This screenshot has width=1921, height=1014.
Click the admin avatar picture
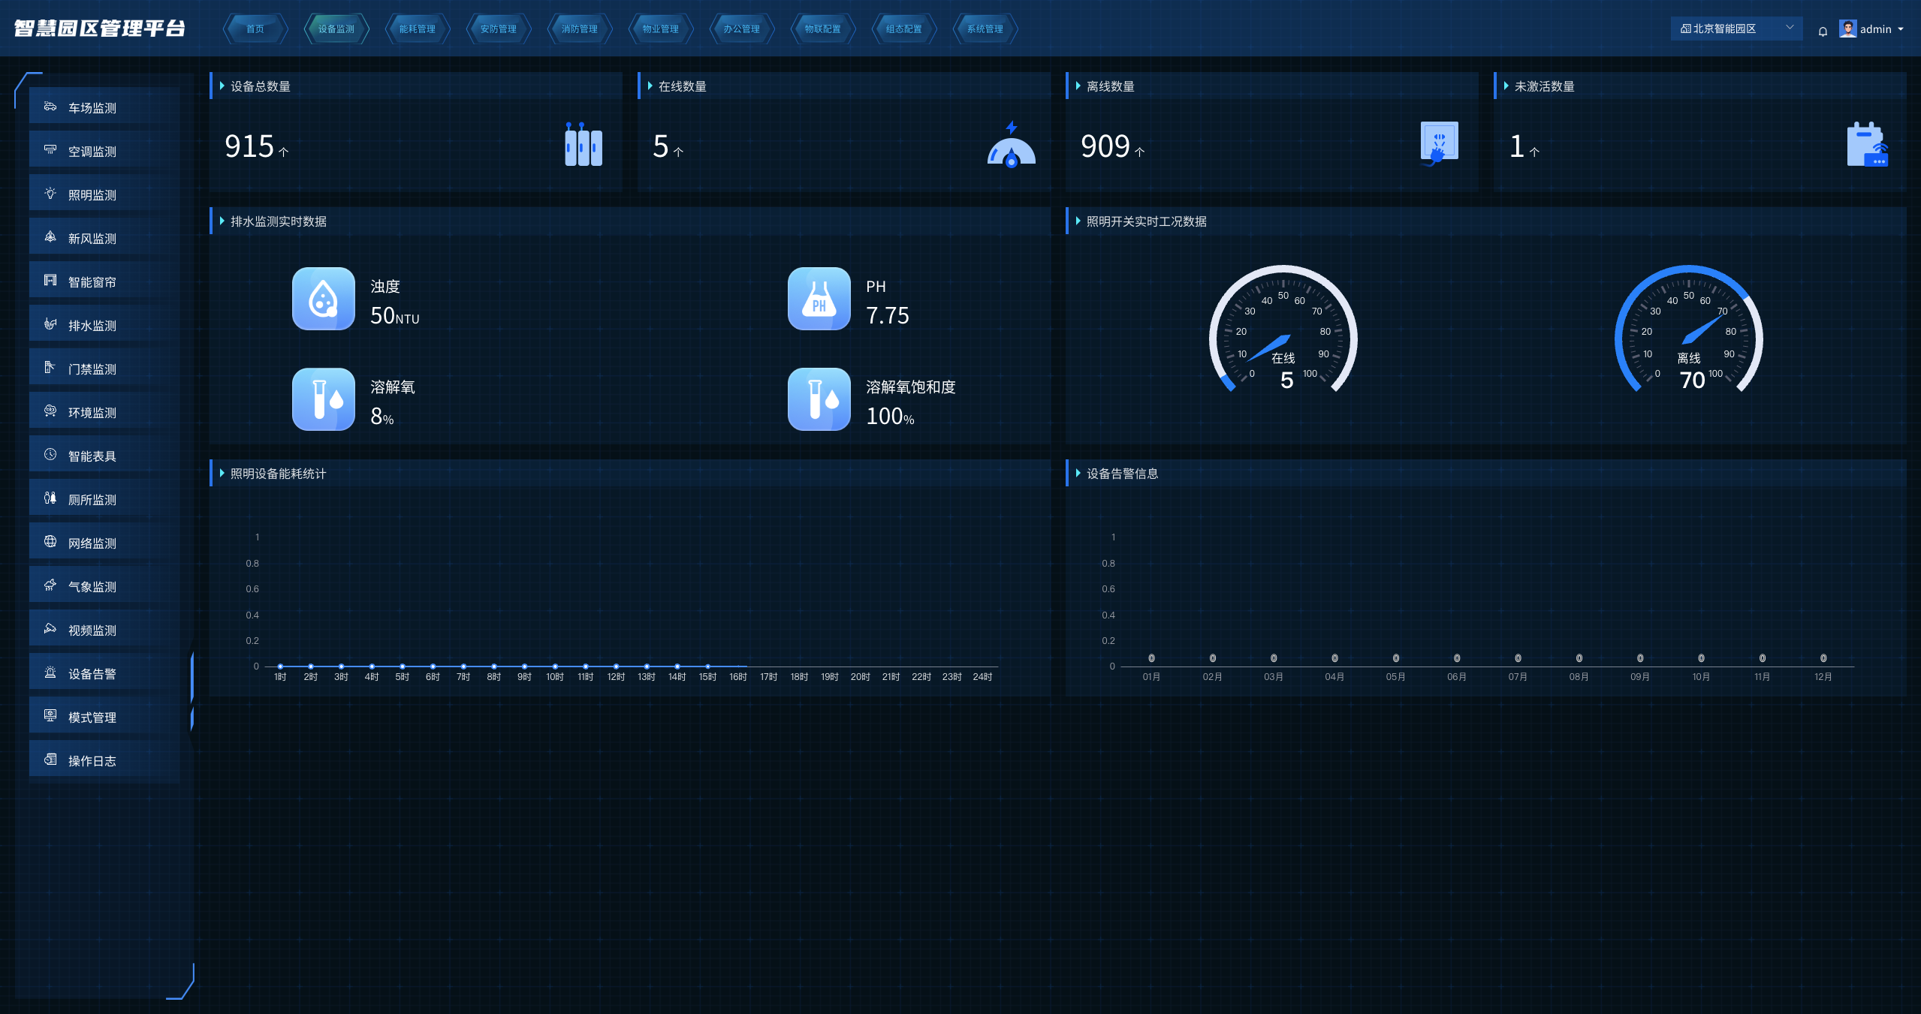coord(1847,29)
